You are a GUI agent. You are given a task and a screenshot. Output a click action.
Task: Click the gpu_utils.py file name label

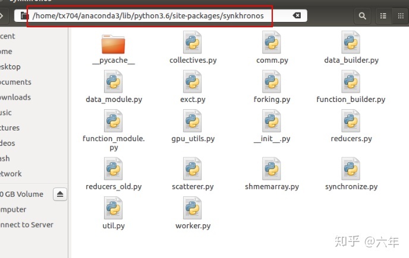tap(193, 139)
